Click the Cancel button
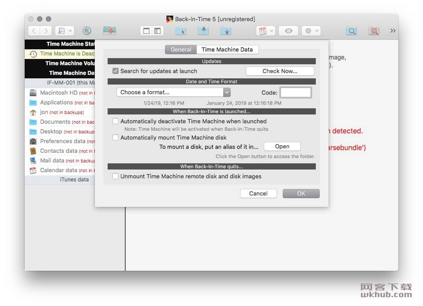423x306 pixels. [x=258, y=193]
